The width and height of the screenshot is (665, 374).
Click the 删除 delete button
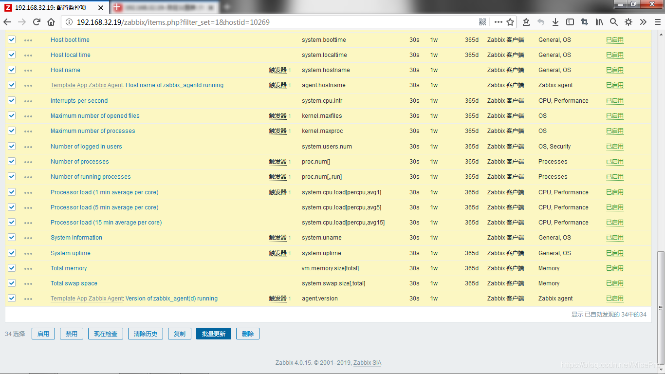coord(248,334)
